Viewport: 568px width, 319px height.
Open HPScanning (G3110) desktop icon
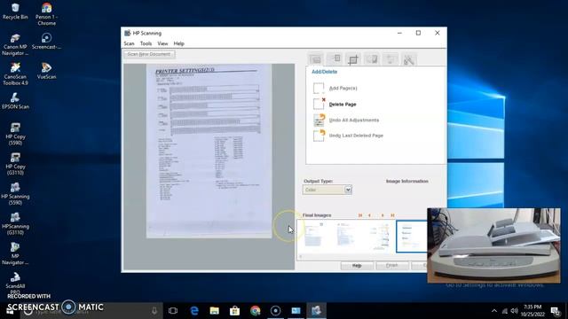click(15, 224)
